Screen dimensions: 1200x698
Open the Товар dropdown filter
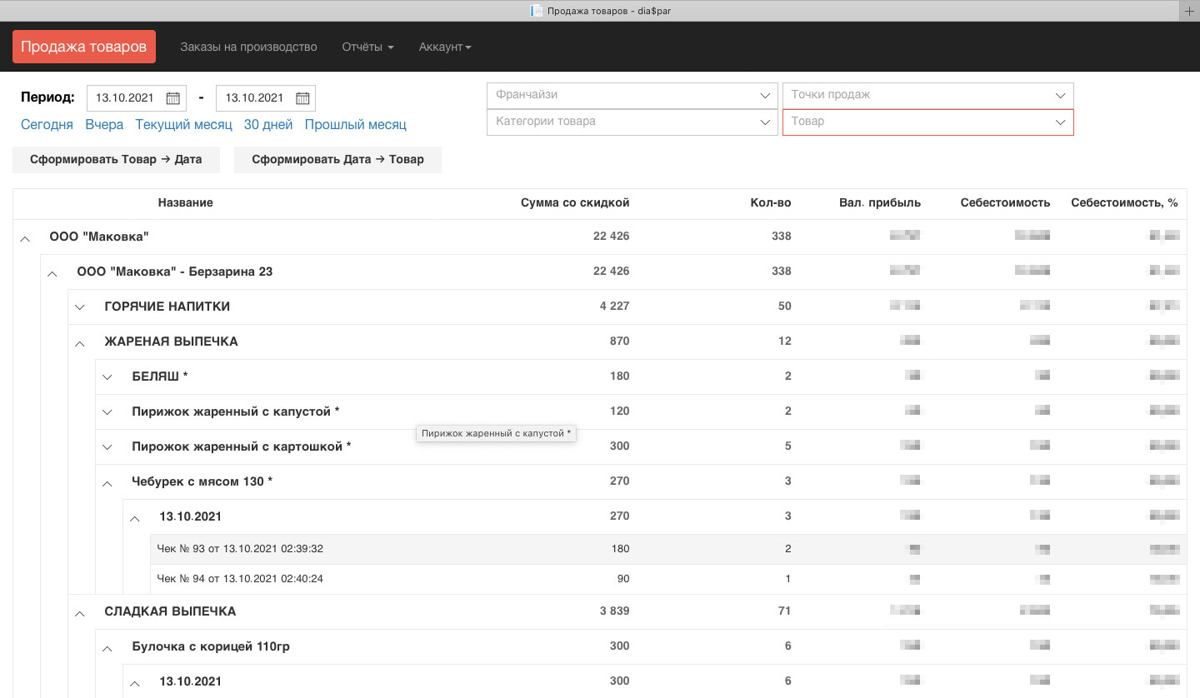[x=927, y=122]
